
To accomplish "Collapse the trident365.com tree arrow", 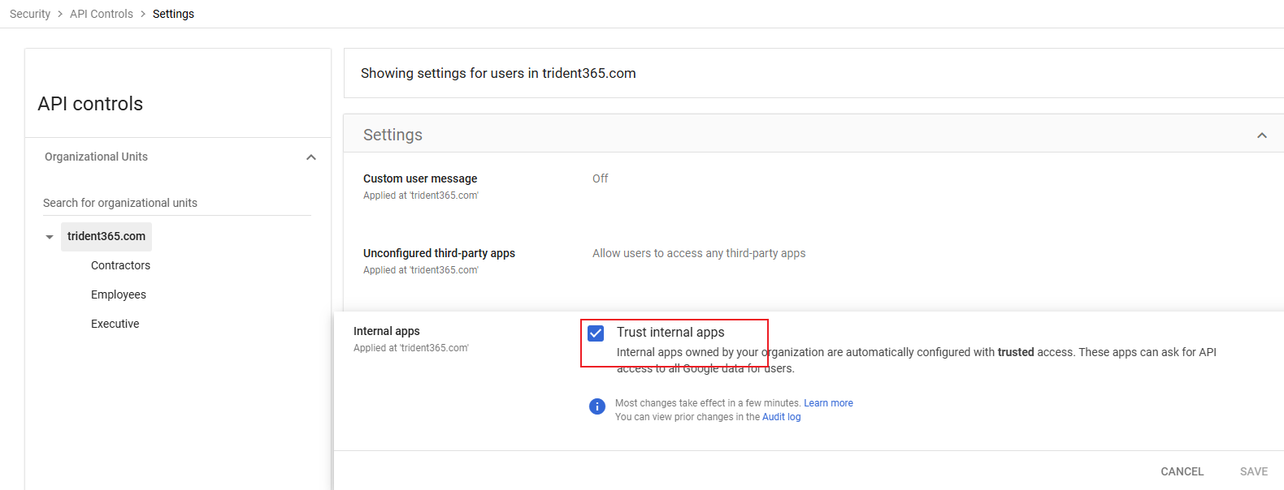I will click(50, 237).
